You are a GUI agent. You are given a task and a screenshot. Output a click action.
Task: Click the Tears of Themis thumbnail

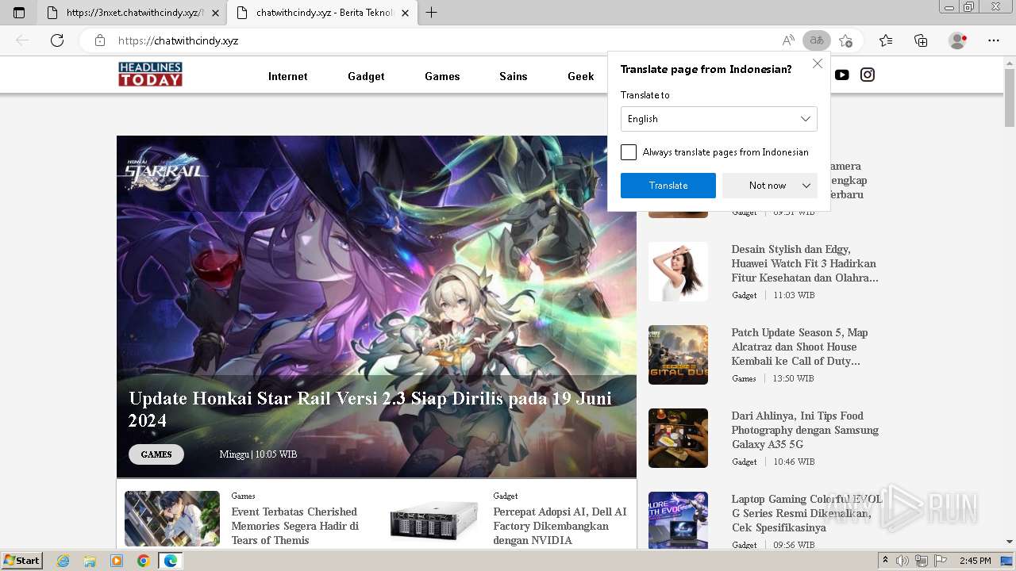[172, 519]
